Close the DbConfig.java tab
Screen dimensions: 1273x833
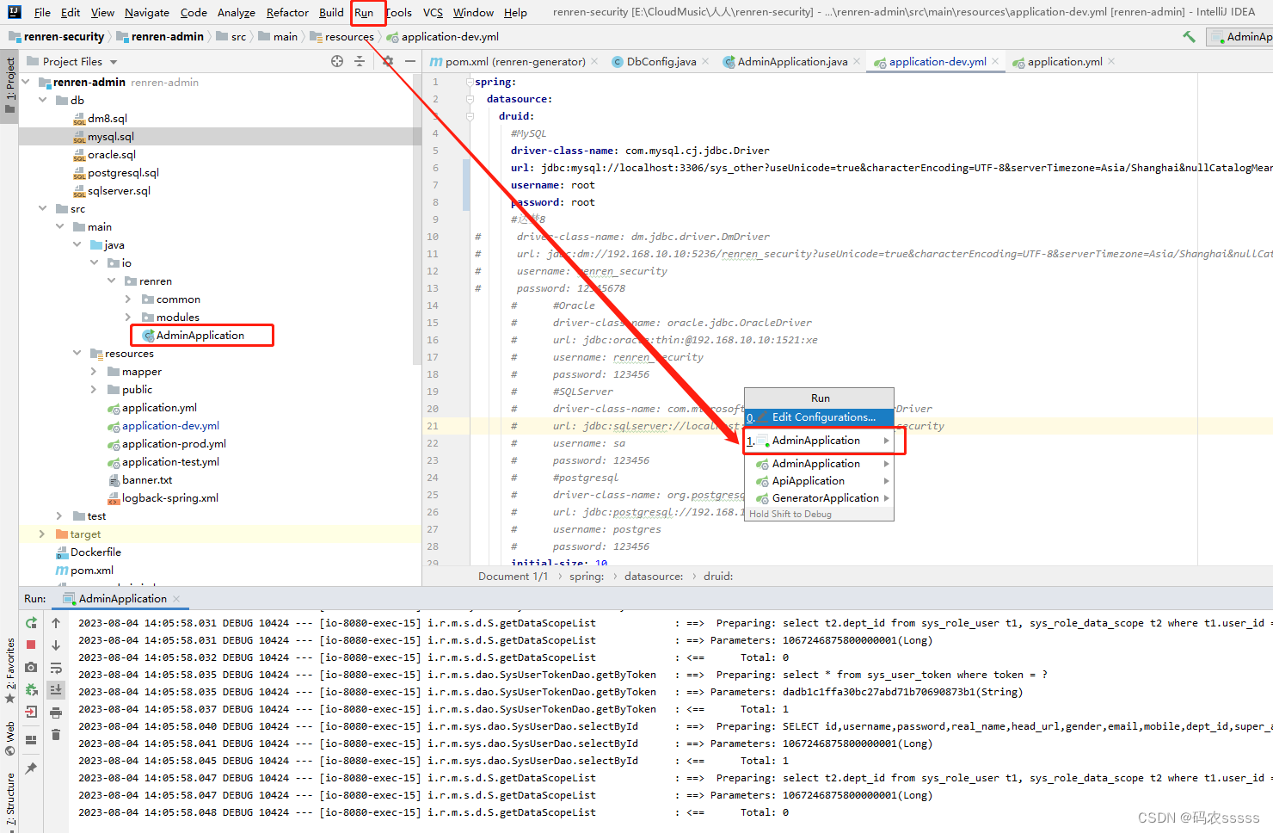click(705, 61)
